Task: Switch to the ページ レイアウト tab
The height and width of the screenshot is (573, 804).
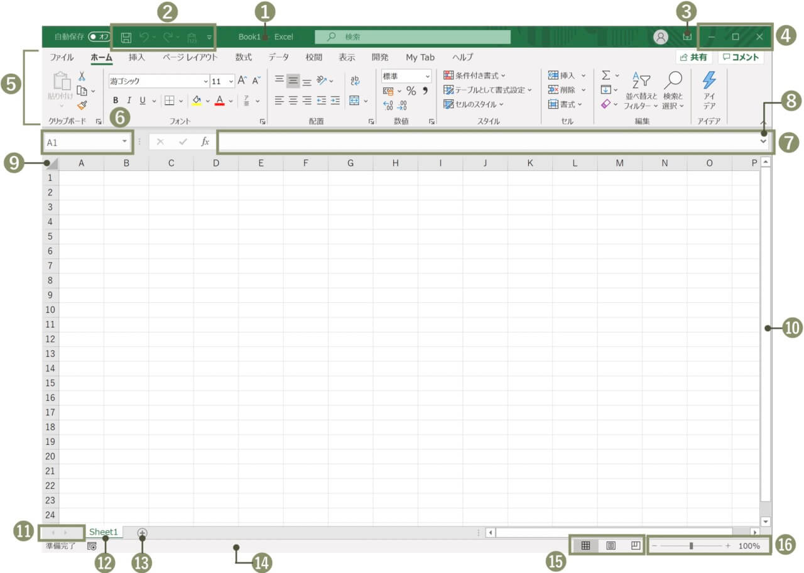Action: coord(190,57)
